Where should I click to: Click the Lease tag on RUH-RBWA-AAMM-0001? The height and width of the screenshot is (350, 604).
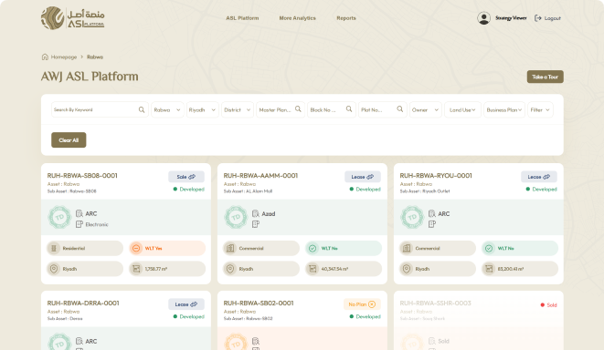click(363, 177)
